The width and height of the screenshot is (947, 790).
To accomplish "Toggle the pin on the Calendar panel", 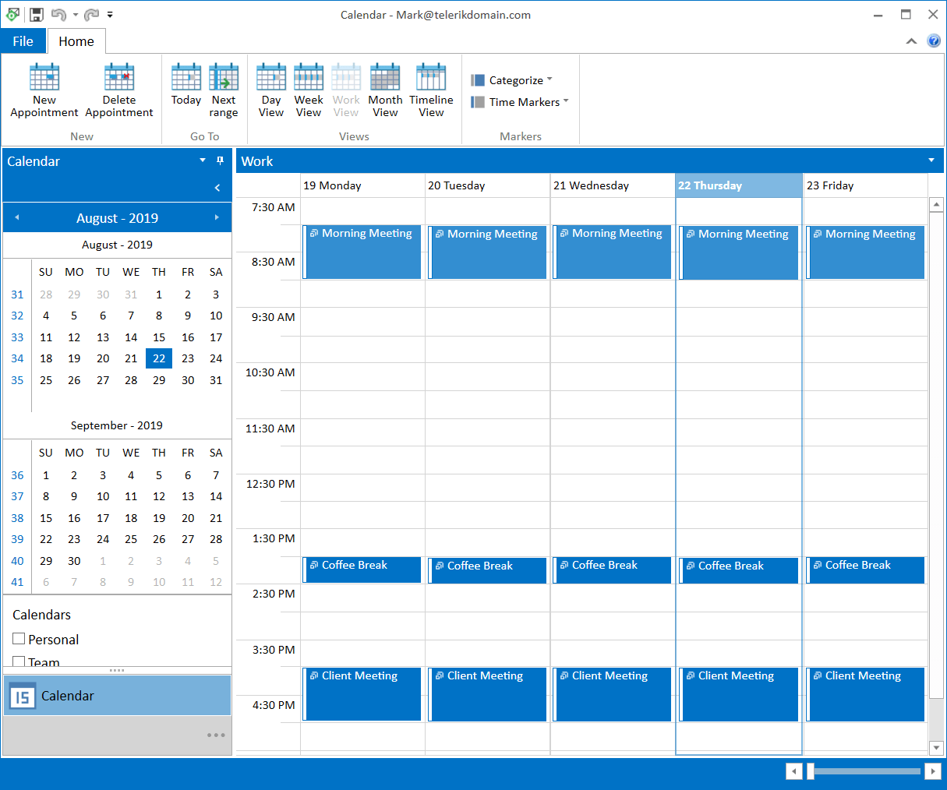I will click(219, 160).
